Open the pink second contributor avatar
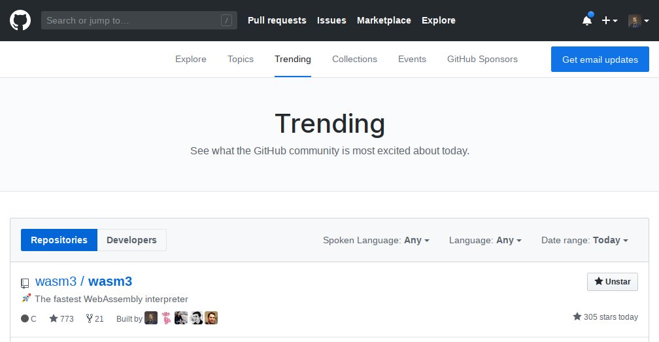The width and height of the screenshot is (659, 342). pos(167,318)
